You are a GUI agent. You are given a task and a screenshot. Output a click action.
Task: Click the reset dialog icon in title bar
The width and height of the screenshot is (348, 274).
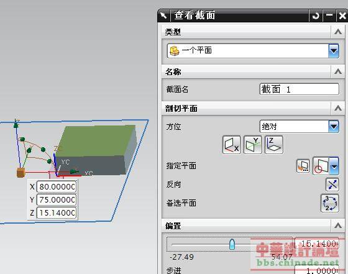316,16
